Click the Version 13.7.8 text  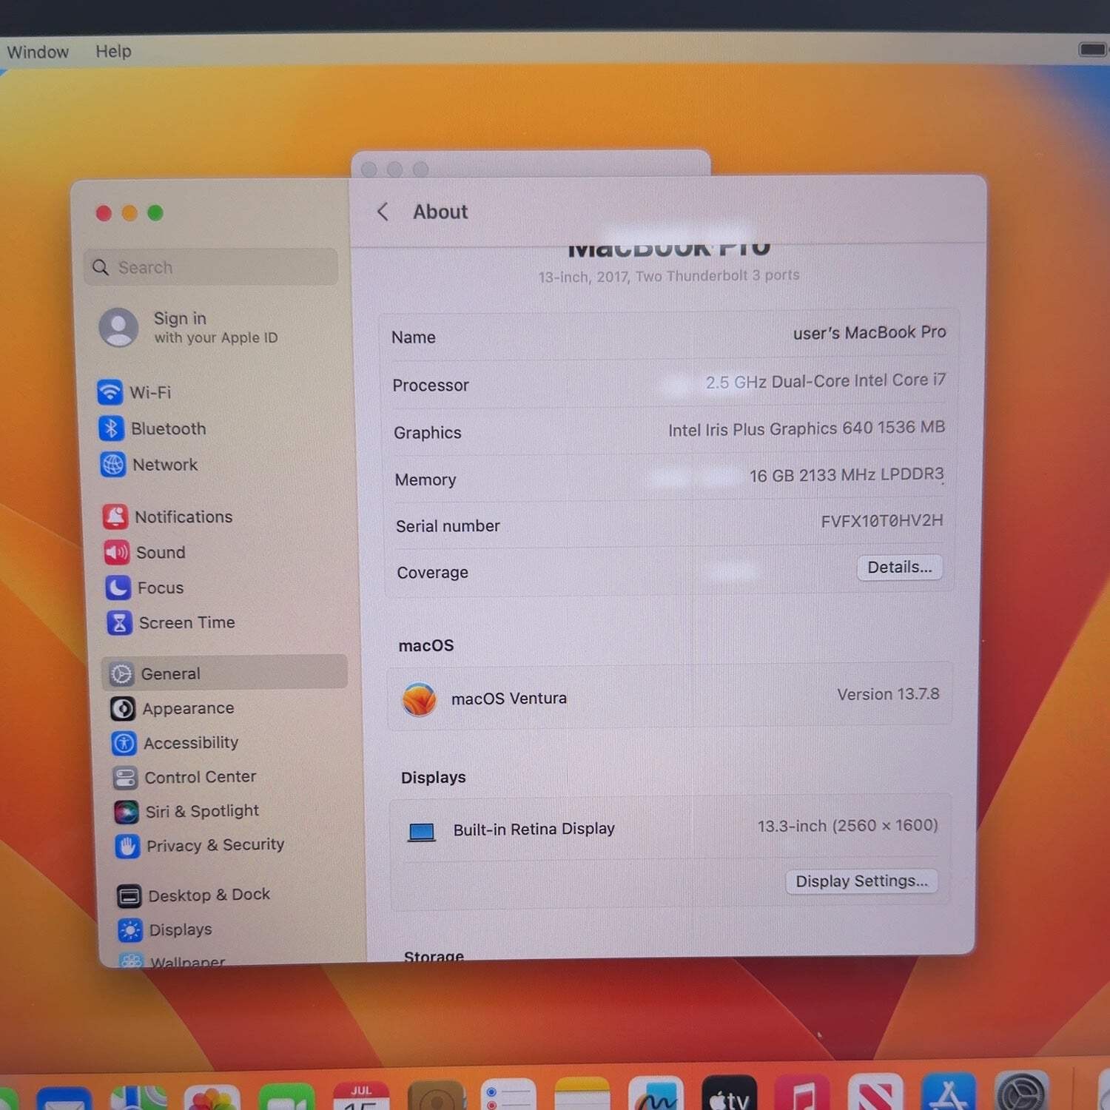pyautogui.click(x=888, y=694)
